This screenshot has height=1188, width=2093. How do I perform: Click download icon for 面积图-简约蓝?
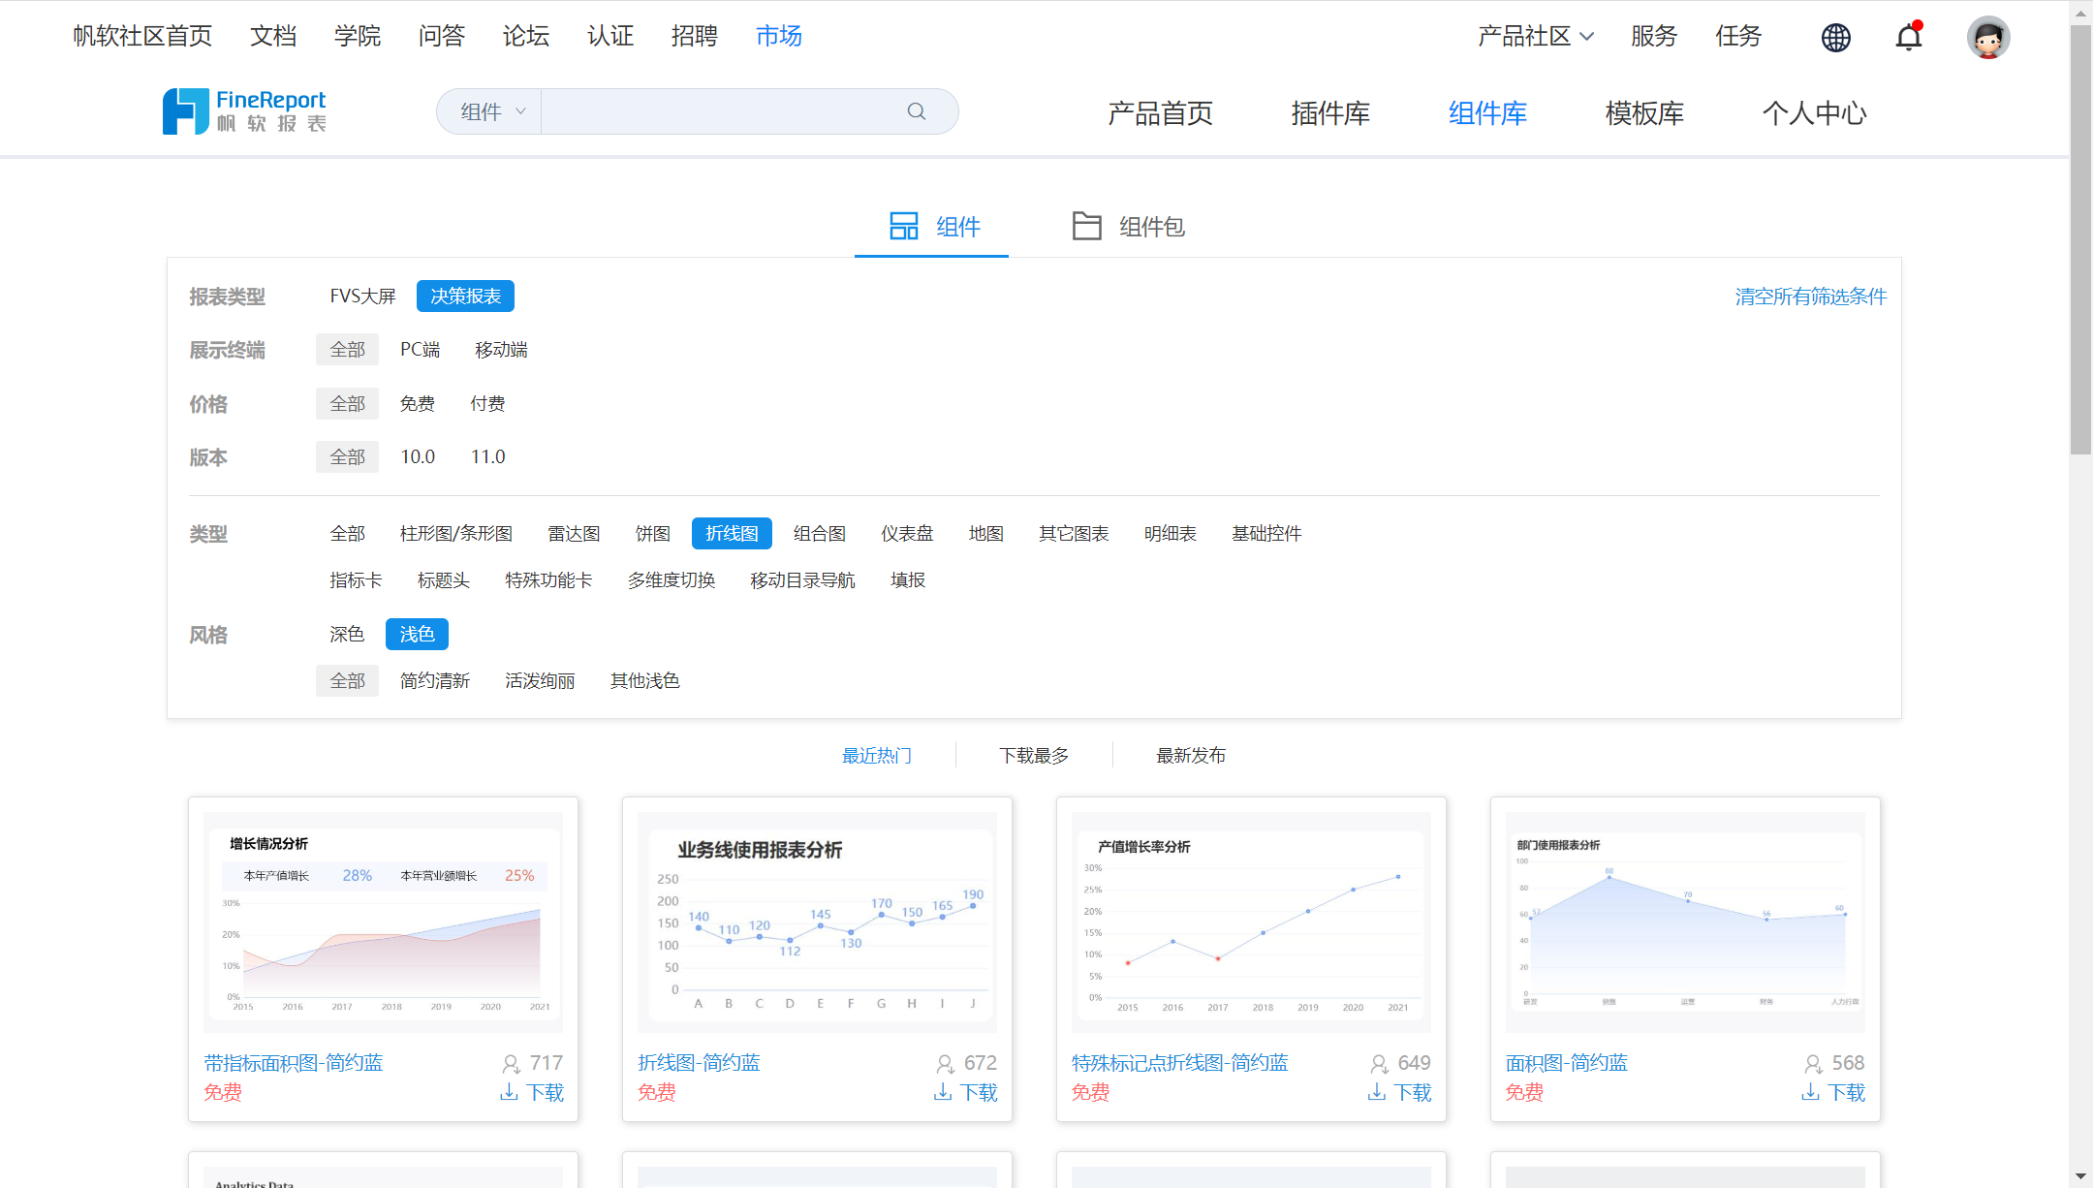point(1810,1092)
